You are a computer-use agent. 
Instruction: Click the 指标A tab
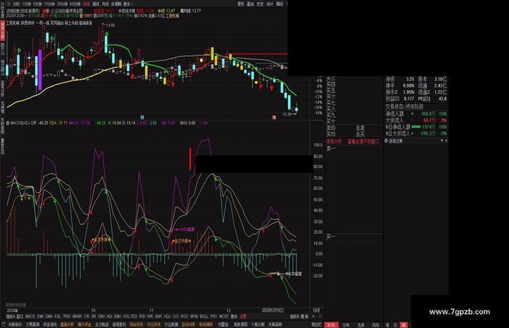point(11,317)
